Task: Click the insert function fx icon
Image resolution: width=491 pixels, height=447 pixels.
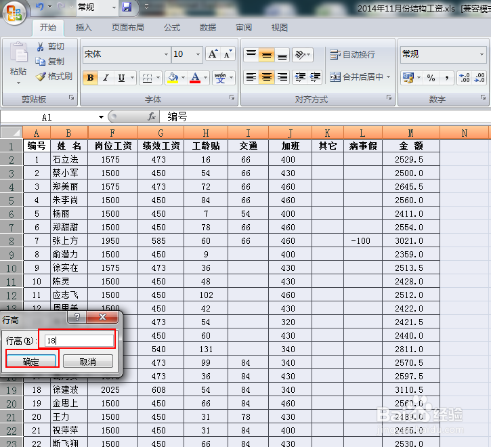Action: pos(152,117)
